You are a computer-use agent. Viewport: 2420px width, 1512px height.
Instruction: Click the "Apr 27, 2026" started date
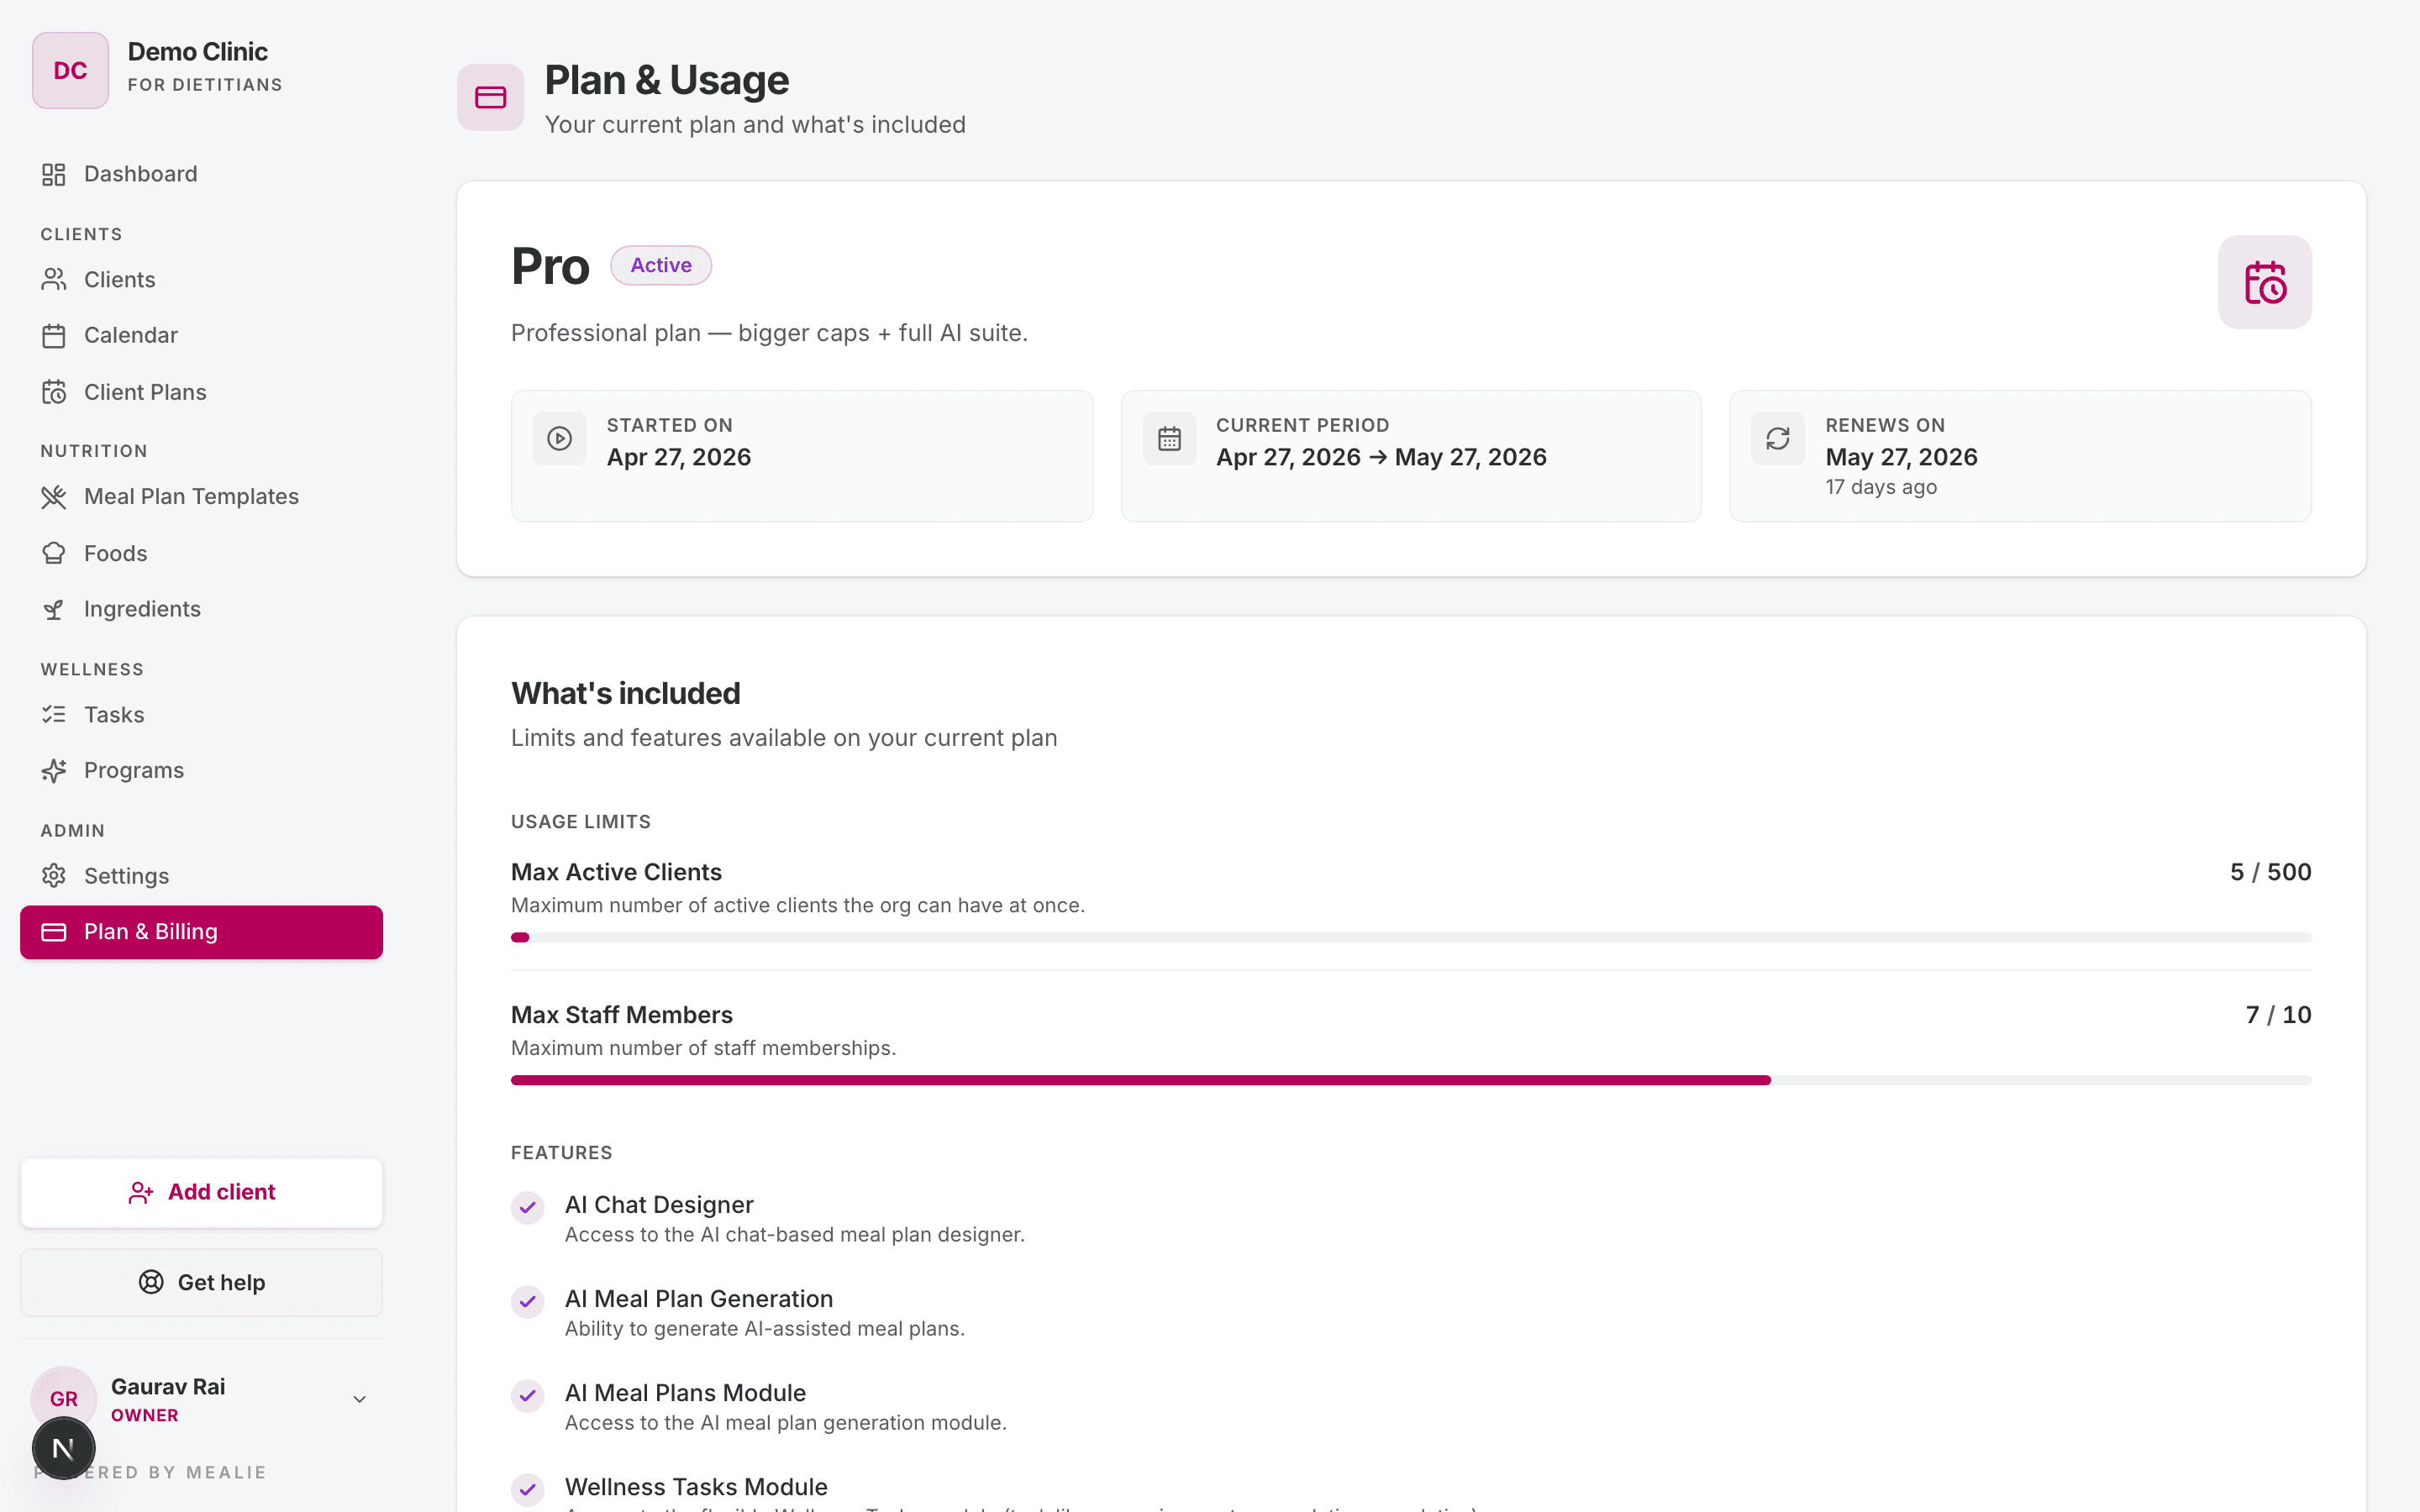pos(678,457)
